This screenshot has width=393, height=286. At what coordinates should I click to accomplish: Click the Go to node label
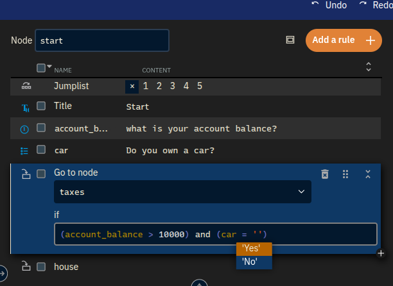(x=76, y=172)
